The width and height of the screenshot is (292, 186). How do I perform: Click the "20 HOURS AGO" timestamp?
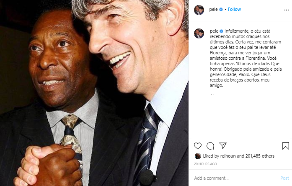(205, 164)
